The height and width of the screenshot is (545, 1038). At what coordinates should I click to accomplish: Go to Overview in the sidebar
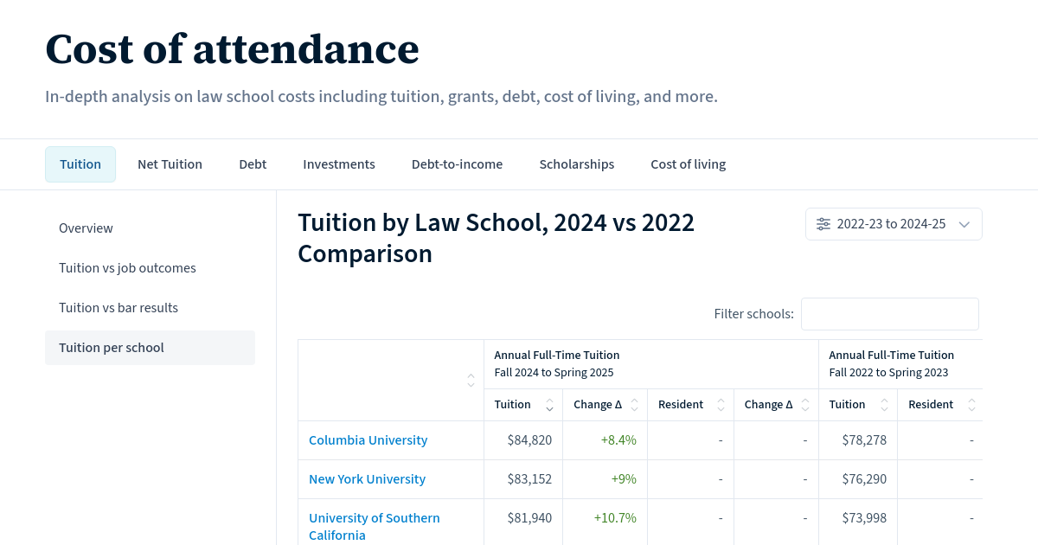(x=86, y=228)
